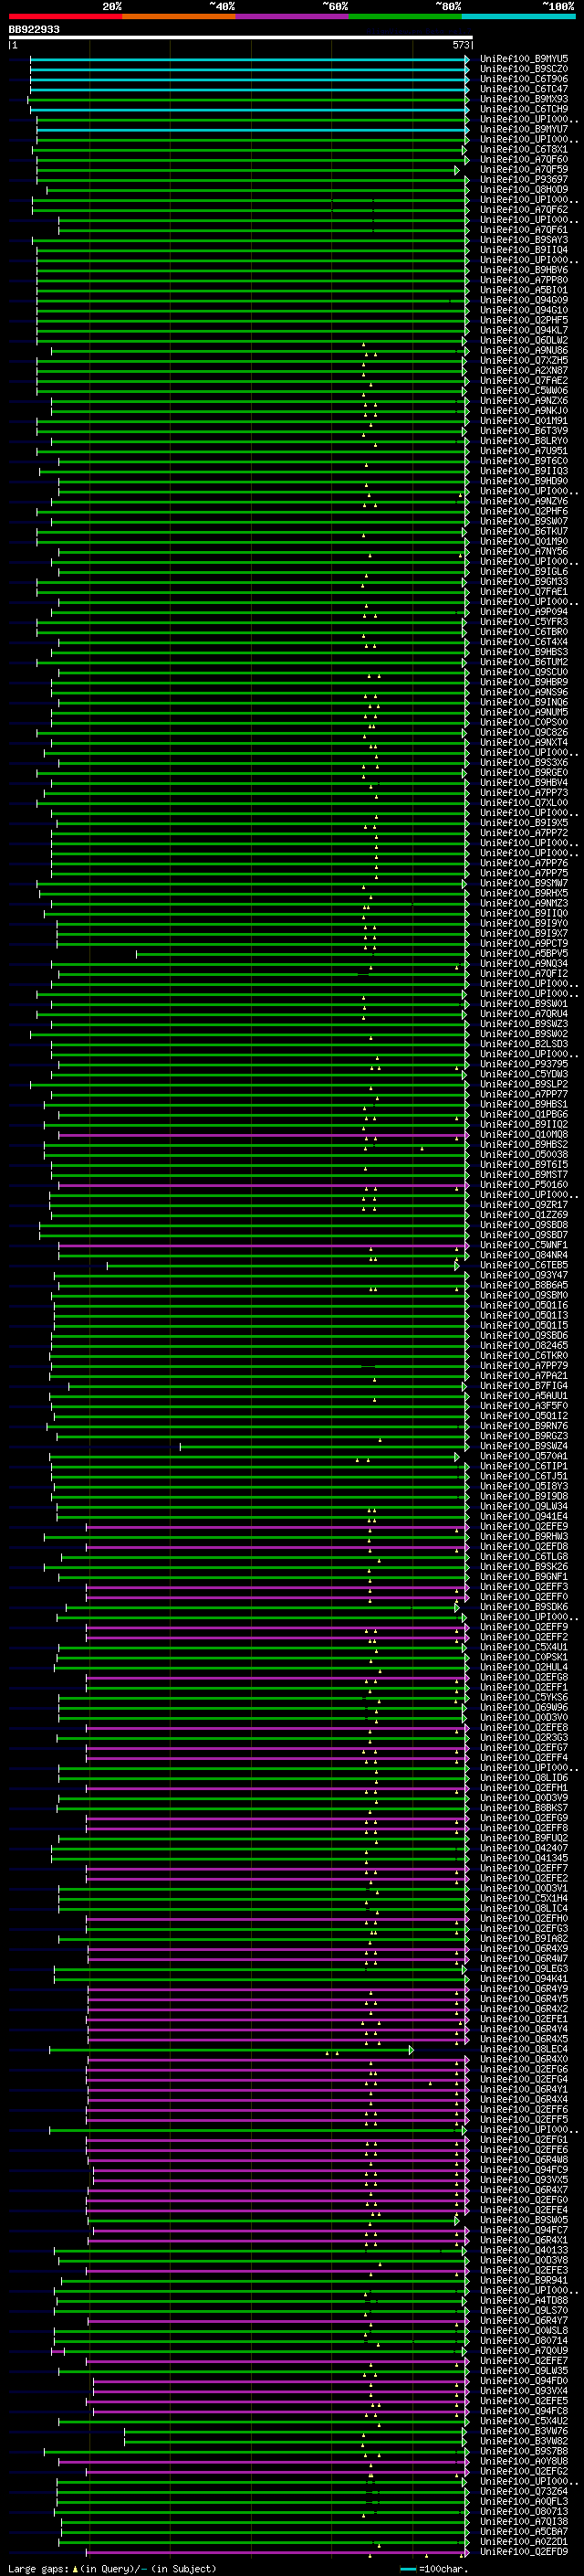Select the UniRef100_A7QF60 label
This screenshot has height=2576, width=584.
(x=524, y=159)
